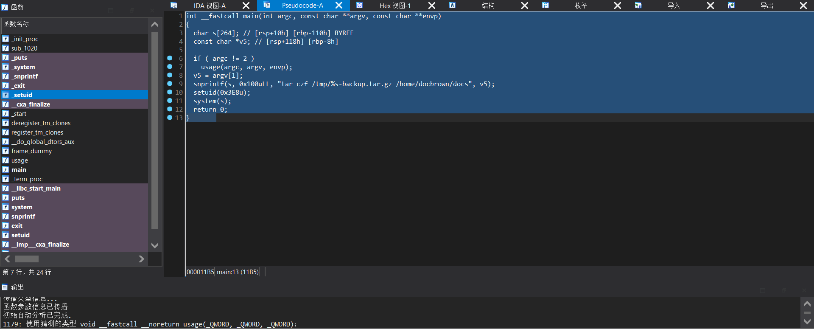Close the IDA 视图-A tab
This screenshot has width=814, height=329.
click(x=246, y=6)
